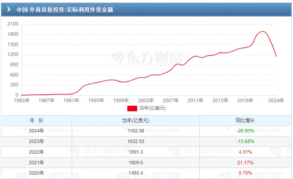Click the 2021年 row year cell

[37, 163]
